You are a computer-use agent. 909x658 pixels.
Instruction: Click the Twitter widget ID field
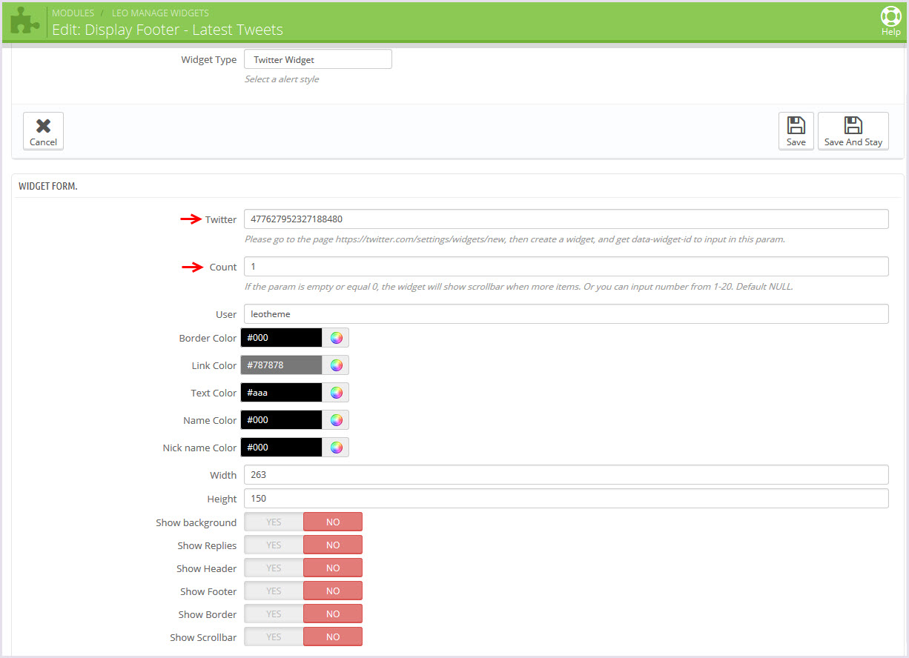click(x=566, y=219)
